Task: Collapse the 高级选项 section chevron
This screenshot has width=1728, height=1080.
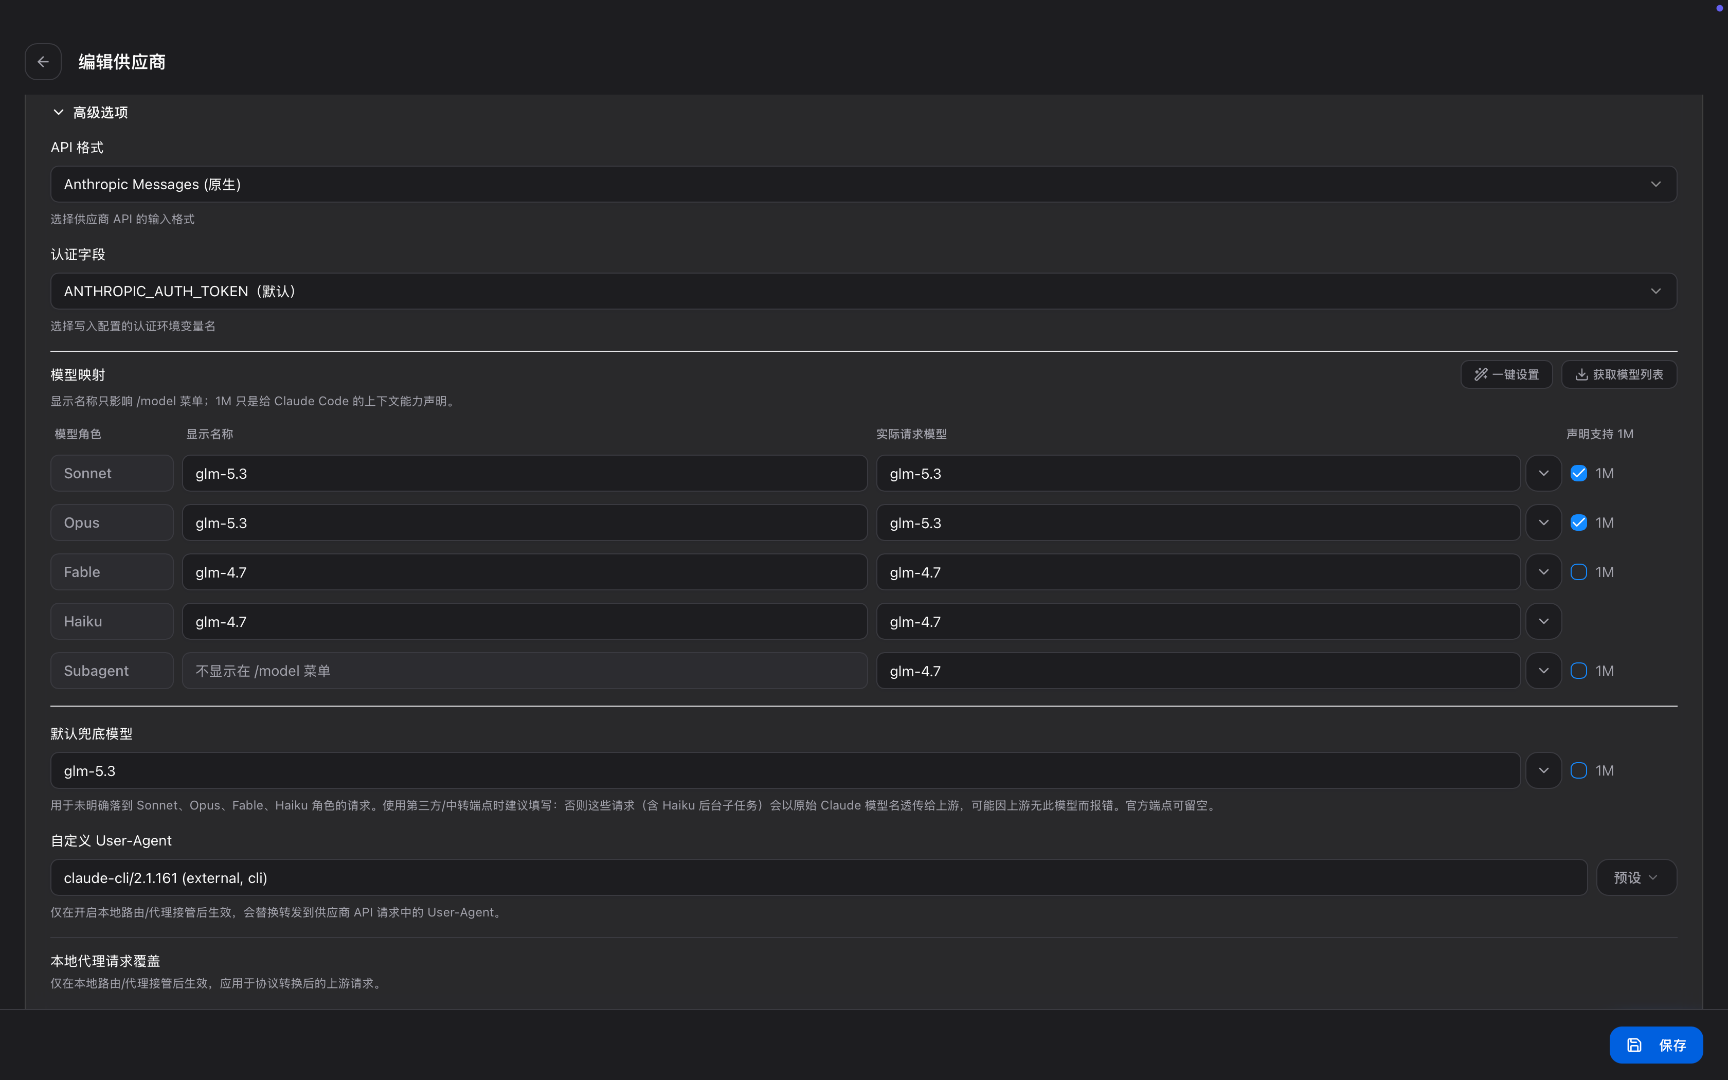Action: point(59,112)
